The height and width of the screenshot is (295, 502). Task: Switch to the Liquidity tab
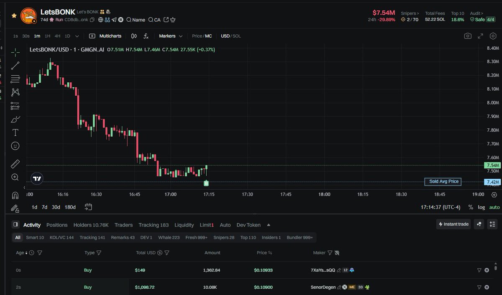(184, 225)
